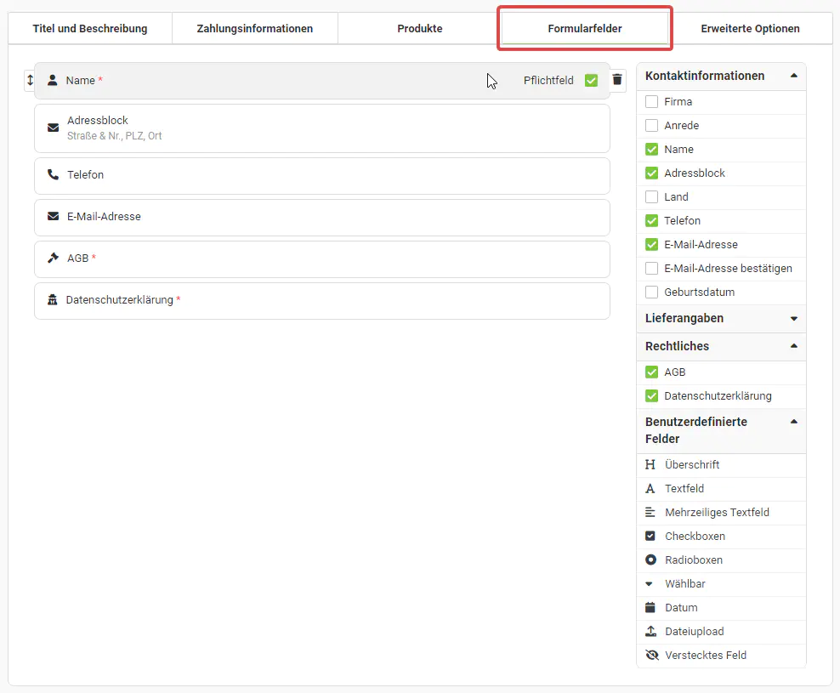
Task: Add a Wählbar dropdown field
Action: point(684,584)
